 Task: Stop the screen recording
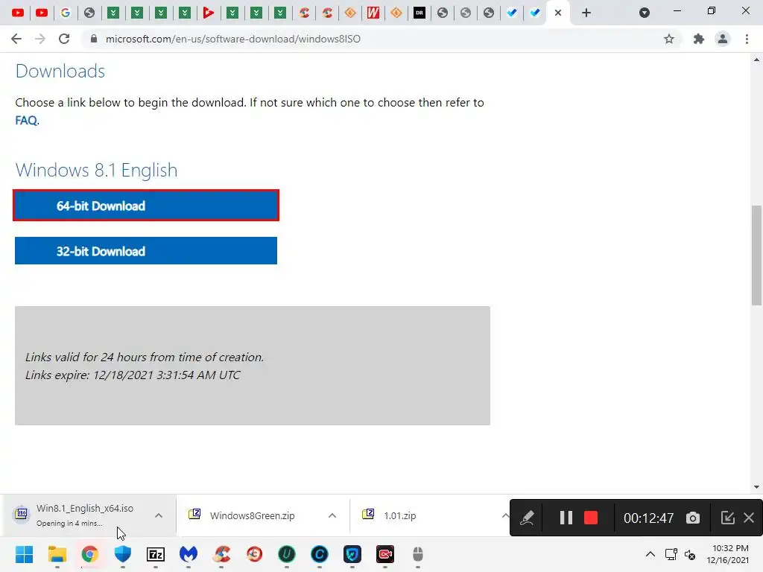tap(591, 518)
